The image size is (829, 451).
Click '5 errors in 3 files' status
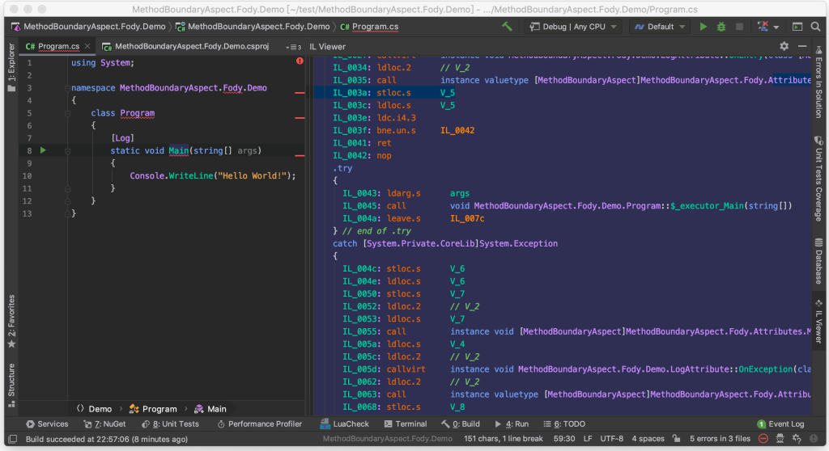tap(720, 439)
